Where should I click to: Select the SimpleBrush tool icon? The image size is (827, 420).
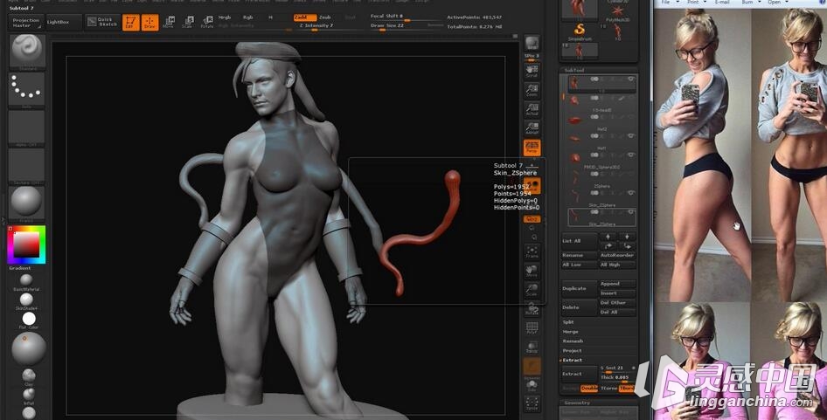click(x=579, y=31)
